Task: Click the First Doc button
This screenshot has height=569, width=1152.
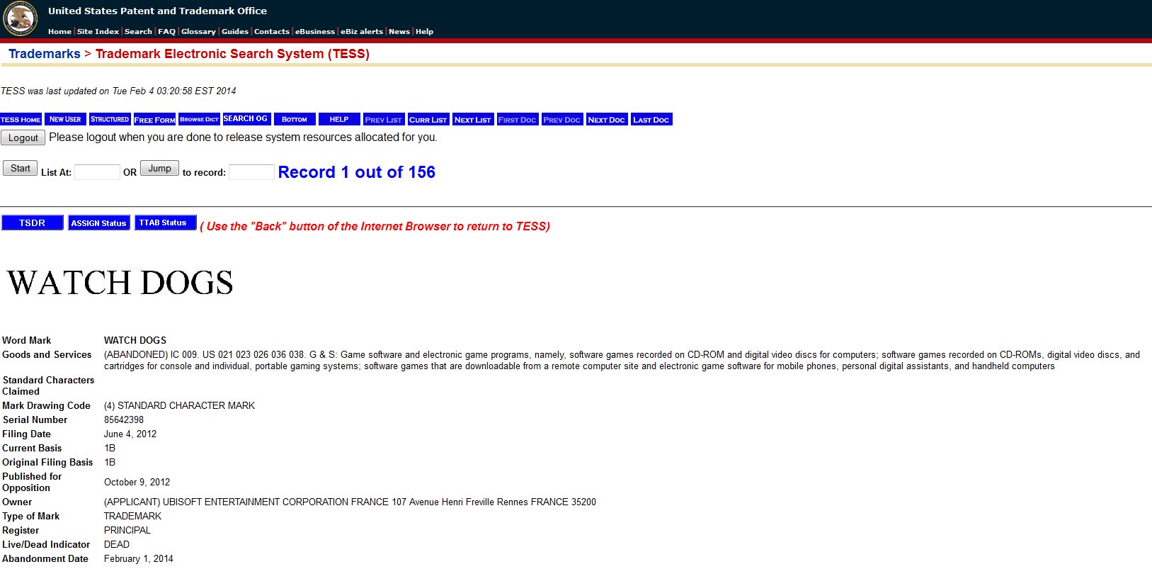Action: pyautogui.click(x=518, y=119)
